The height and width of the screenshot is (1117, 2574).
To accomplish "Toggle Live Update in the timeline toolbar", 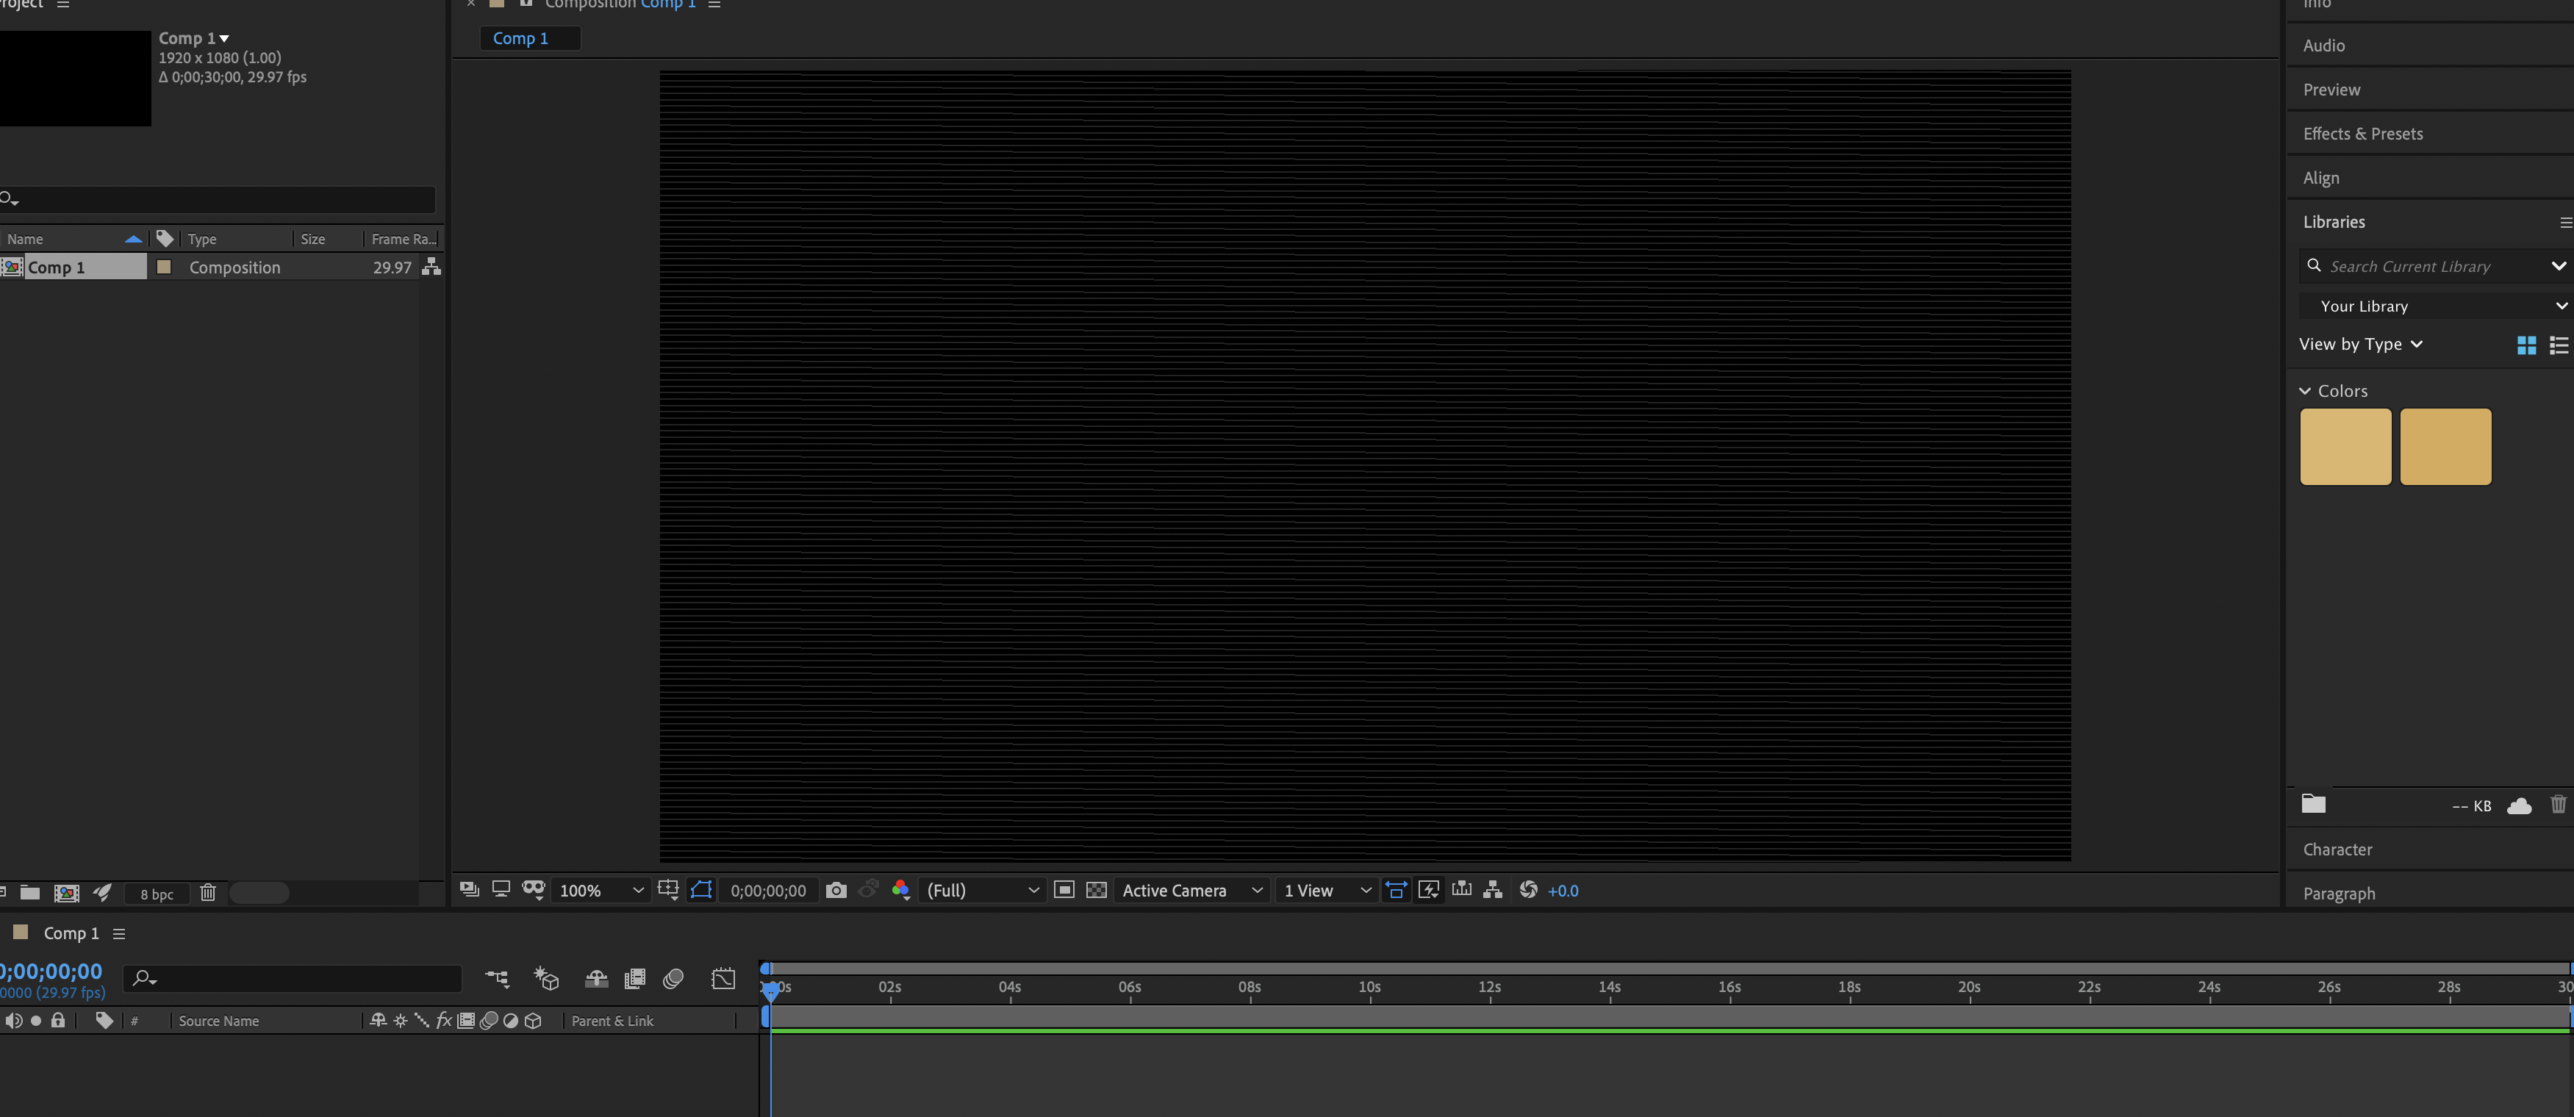I will [1429, 890].
